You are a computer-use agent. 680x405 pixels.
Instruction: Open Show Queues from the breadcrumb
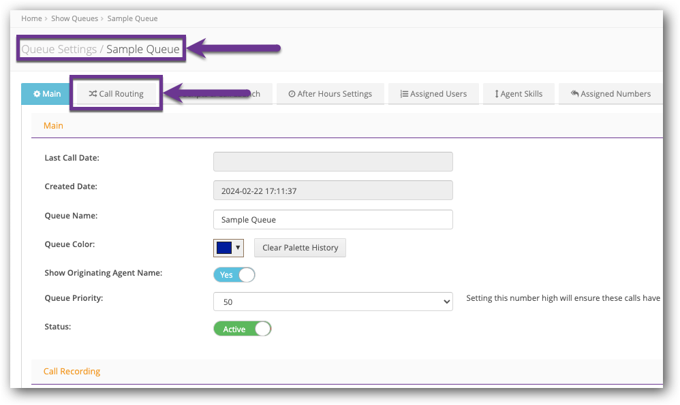[x=75, y=18]
